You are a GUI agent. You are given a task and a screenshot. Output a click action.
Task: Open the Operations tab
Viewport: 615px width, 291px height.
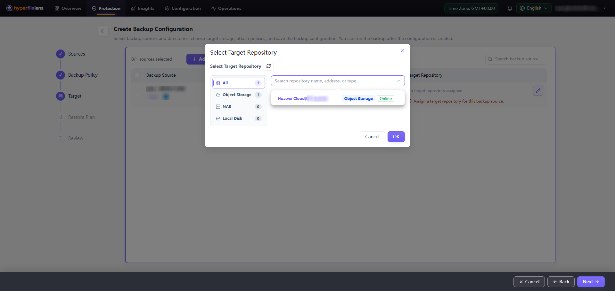pos(226,8)
